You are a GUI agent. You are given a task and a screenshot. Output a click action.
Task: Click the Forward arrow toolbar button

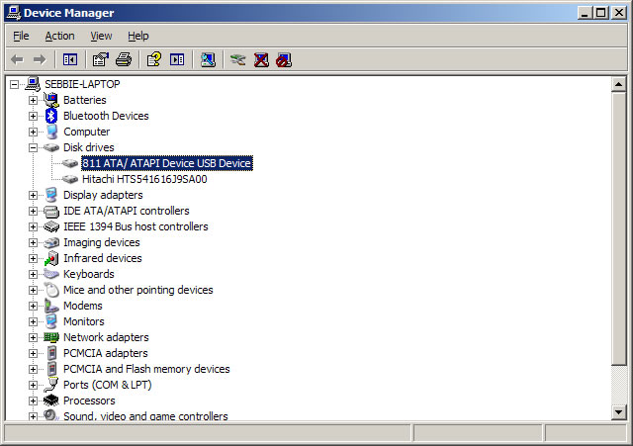(40, 60)
